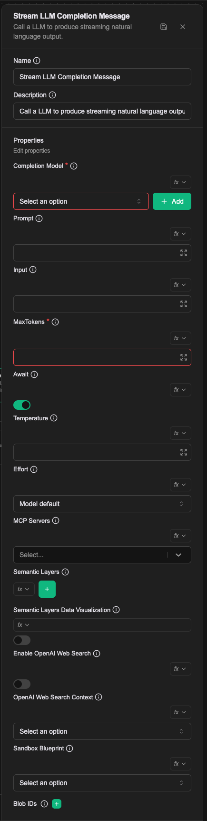
Task: Click the green plus under Semantic Layers
Action: [x=47, y=589]
